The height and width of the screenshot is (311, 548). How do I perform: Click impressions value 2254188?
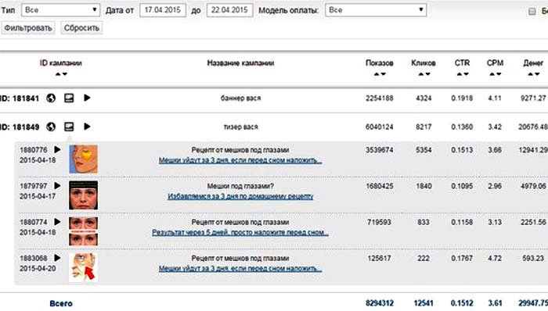pyautogui.click(x=380, y=98)
